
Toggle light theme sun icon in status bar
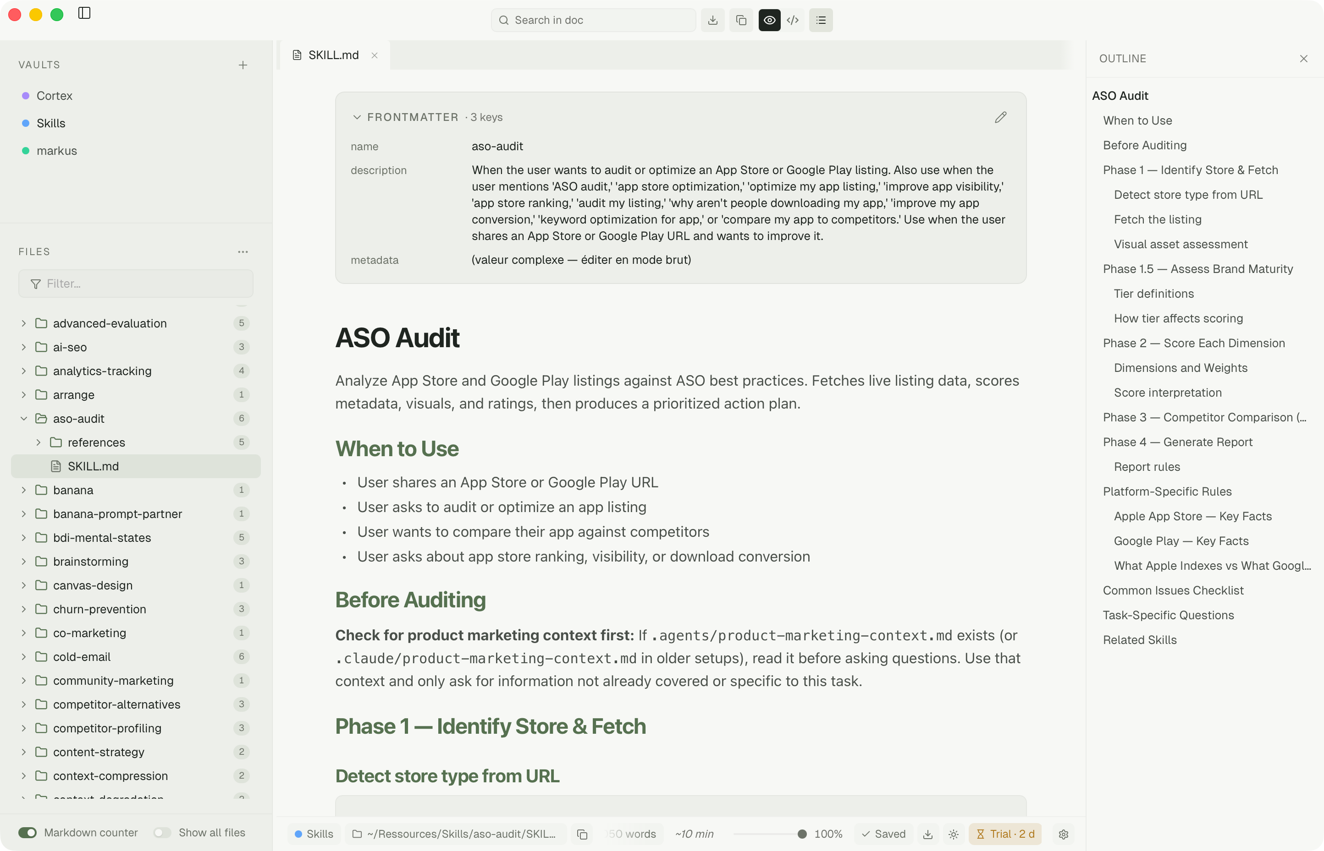954,834
